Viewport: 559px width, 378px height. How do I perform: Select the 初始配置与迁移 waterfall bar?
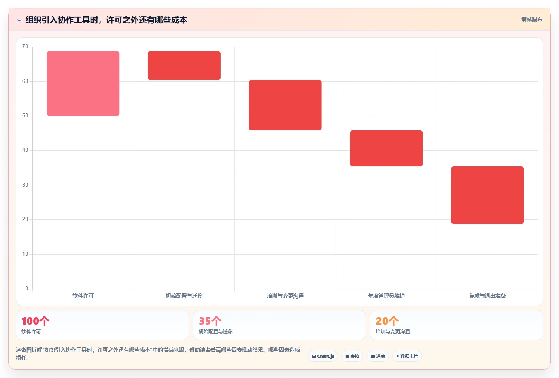[184, 66]
